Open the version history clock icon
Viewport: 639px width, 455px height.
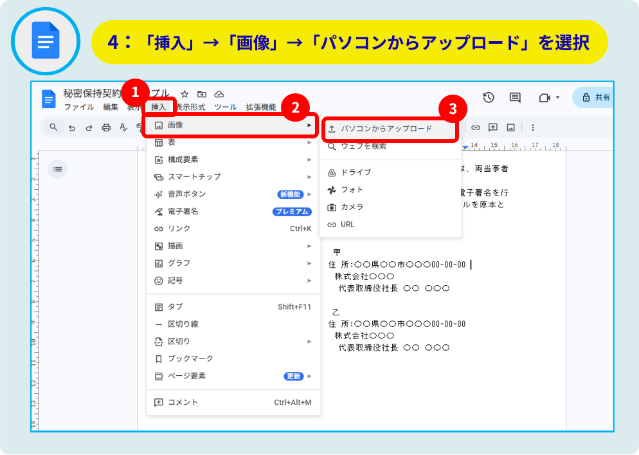pos(489,97)
